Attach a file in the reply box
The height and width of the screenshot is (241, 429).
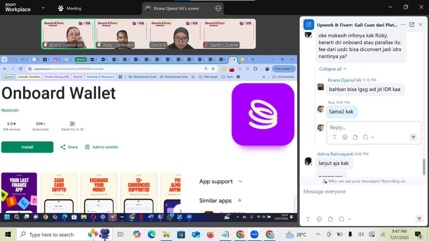coord(355,137)
